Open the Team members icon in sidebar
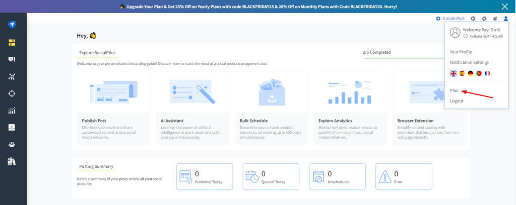516x205 pixels. (12, 145)
